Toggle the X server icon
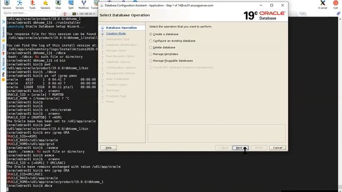Screen dimensions: 342x192 coord(323,4)
